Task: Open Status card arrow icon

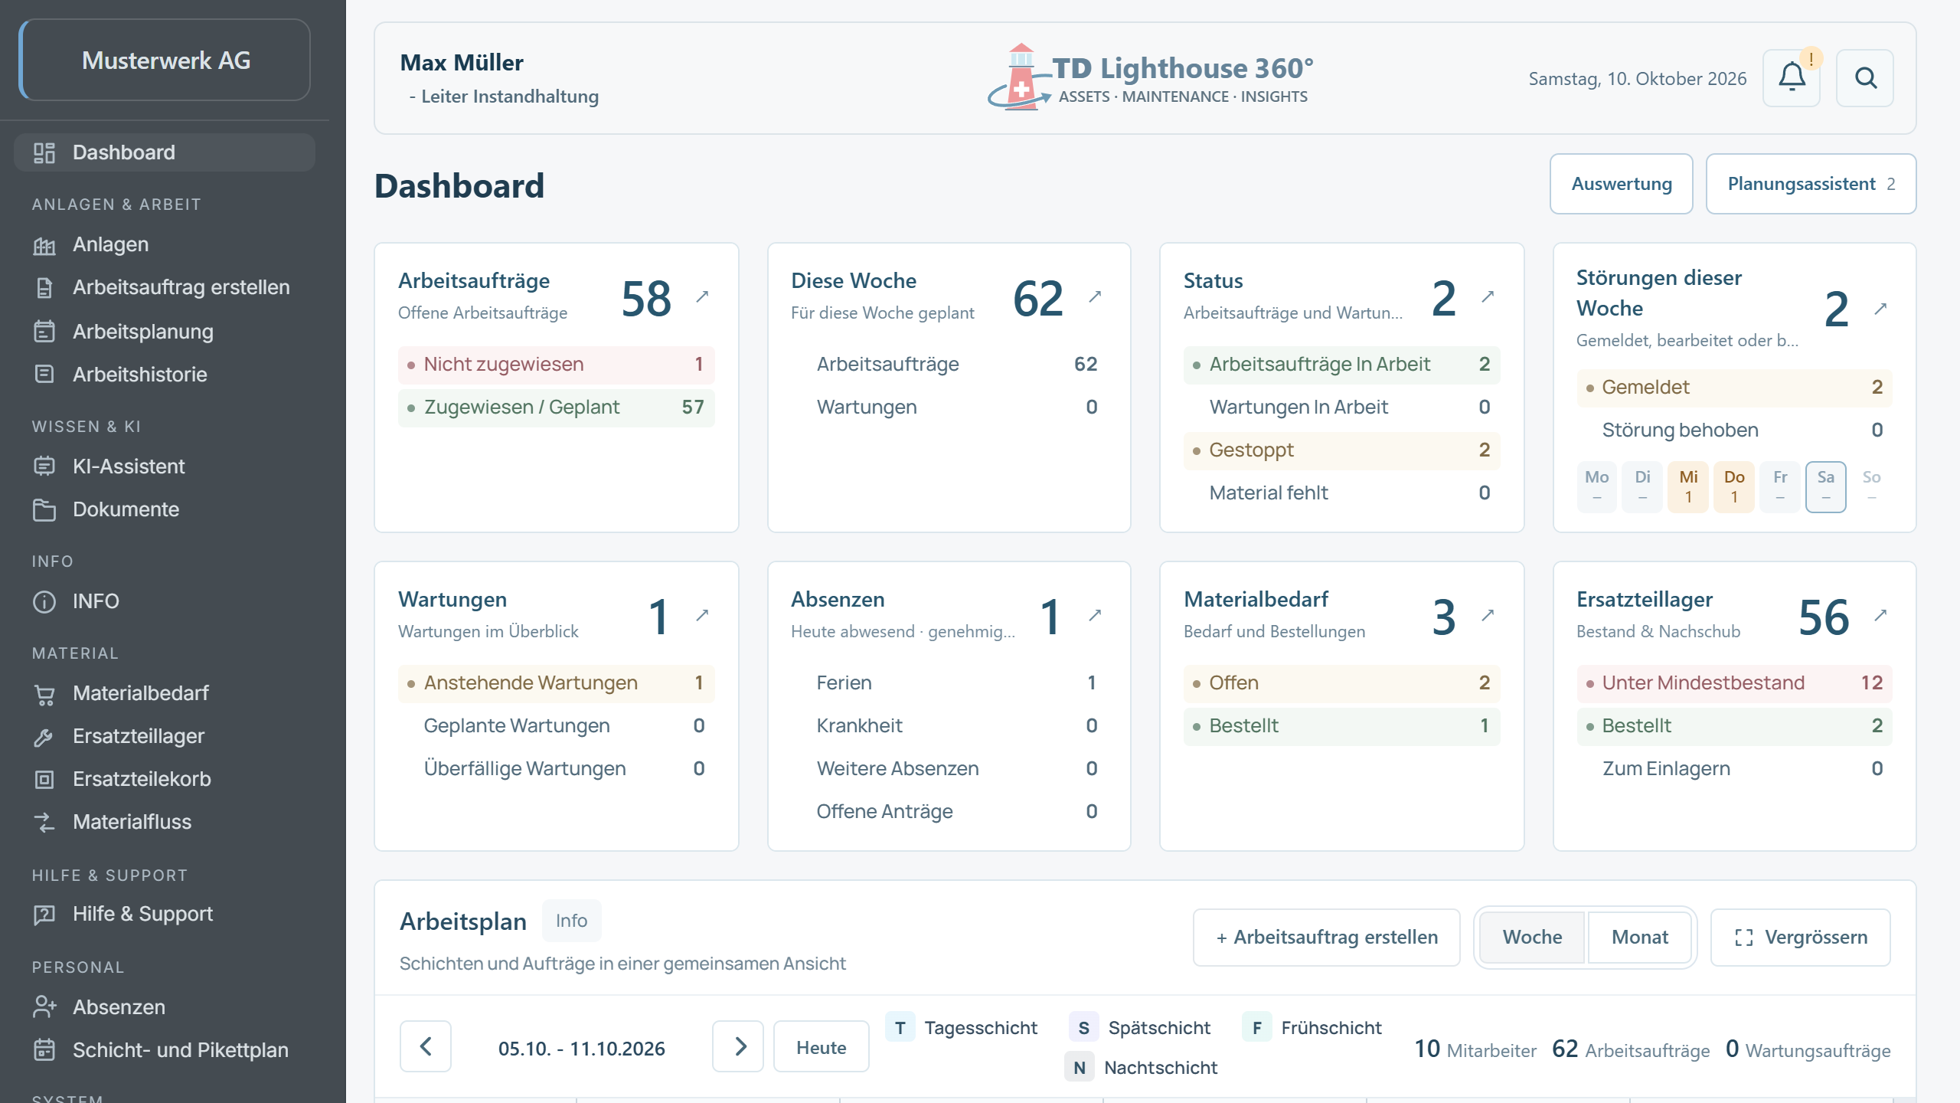Action: point(1488,296)
